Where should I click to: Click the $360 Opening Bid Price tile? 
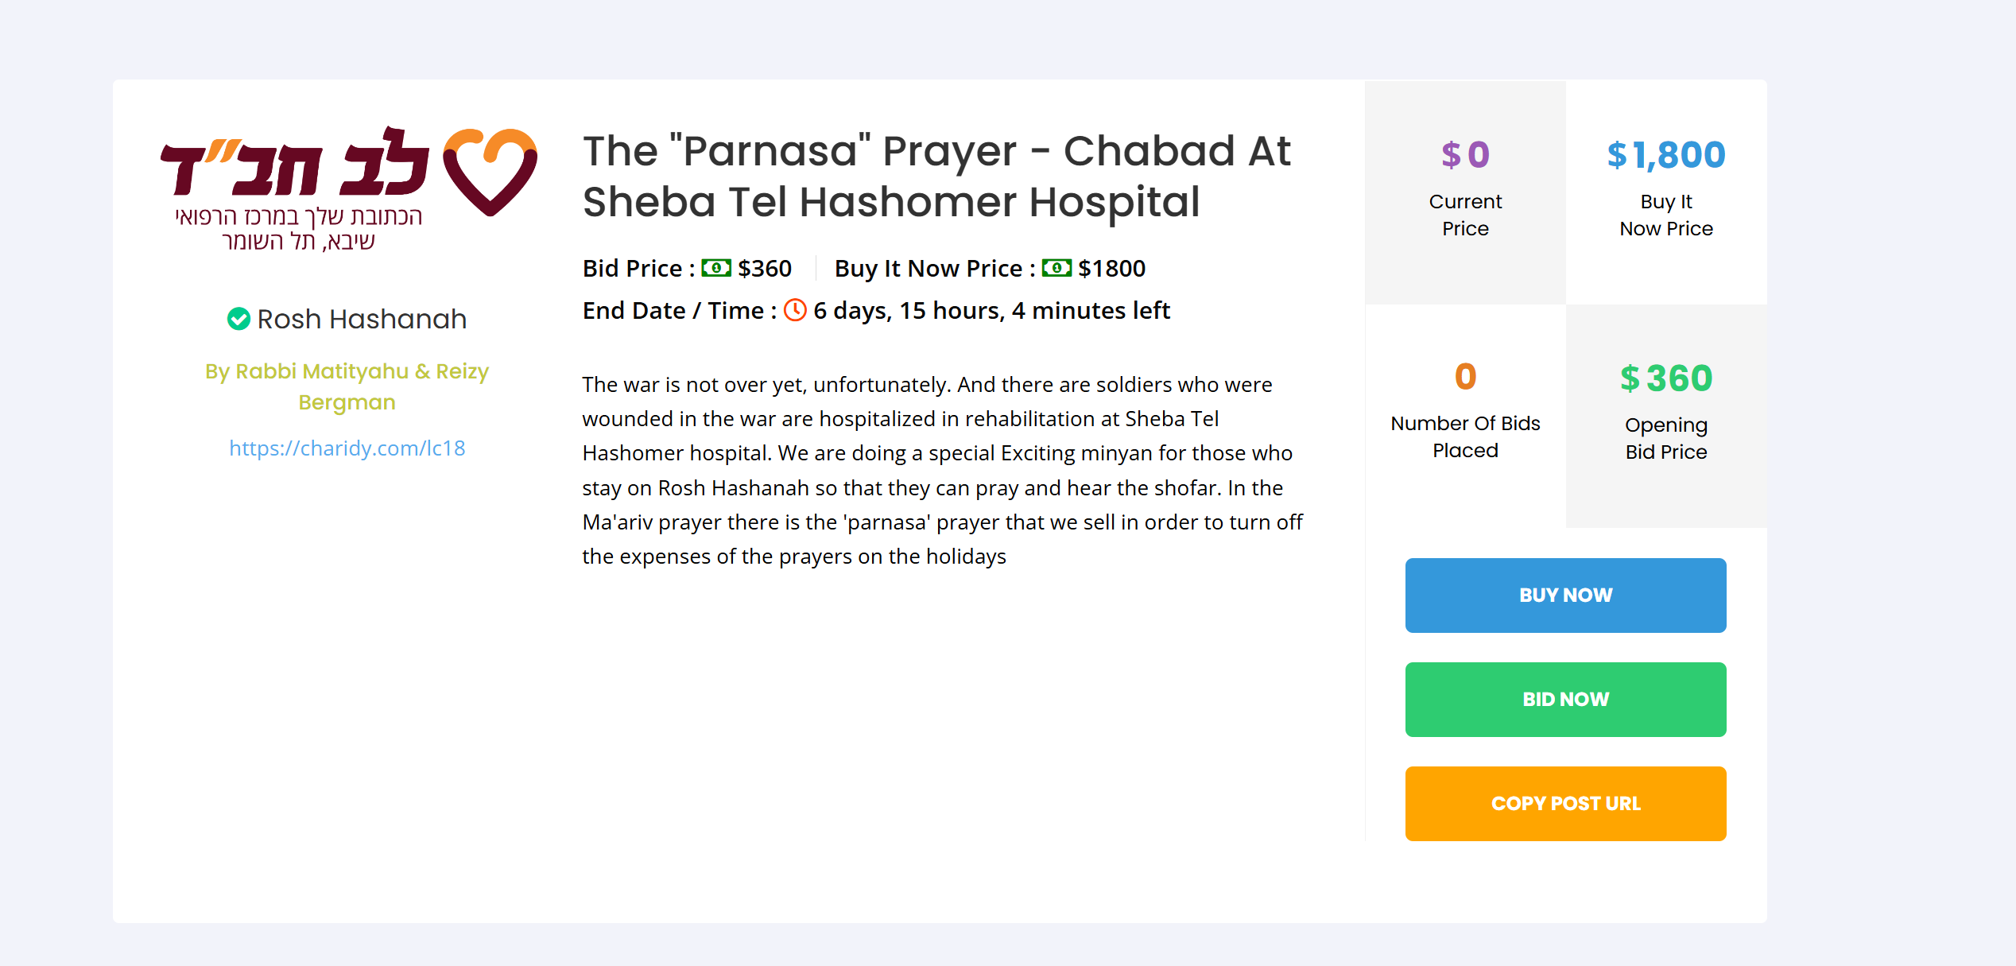1665,415
